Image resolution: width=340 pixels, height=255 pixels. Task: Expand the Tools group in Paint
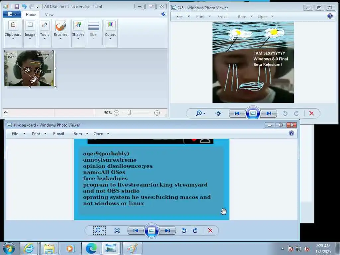click(44, 33)
